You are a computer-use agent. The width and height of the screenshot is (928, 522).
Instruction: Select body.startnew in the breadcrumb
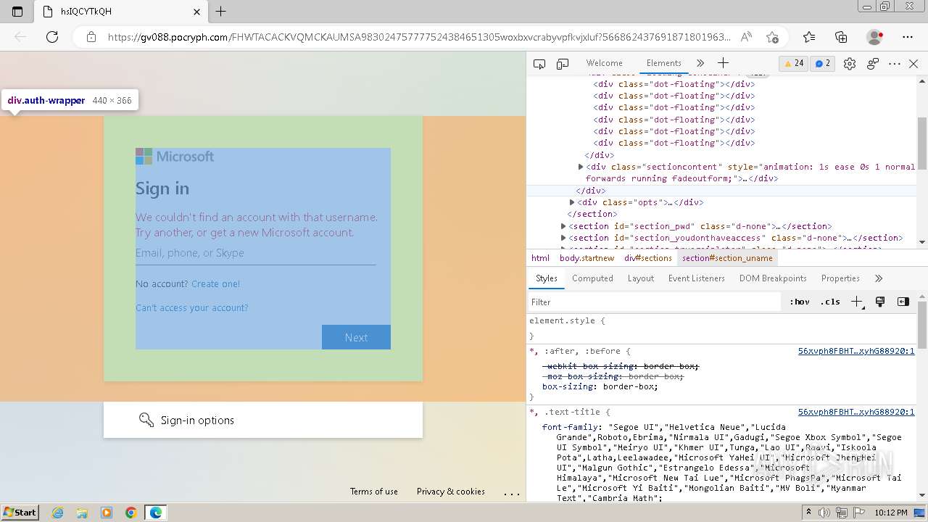coord(587,258)
